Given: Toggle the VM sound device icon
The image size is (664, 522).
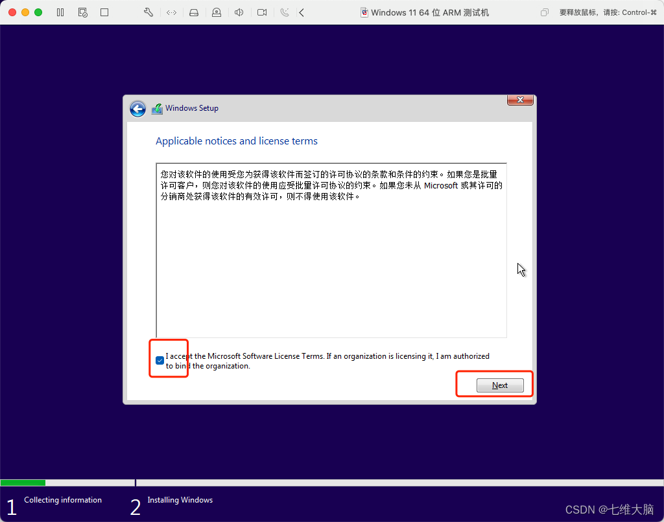Looking at the screenshot, I should tap(239, 13).
